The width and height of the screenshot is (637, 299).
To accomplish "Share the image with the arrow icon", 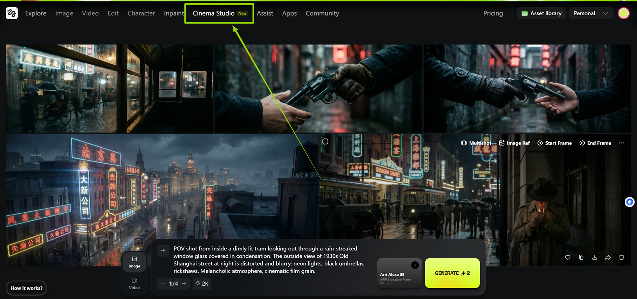I will [x=608, y=257].
